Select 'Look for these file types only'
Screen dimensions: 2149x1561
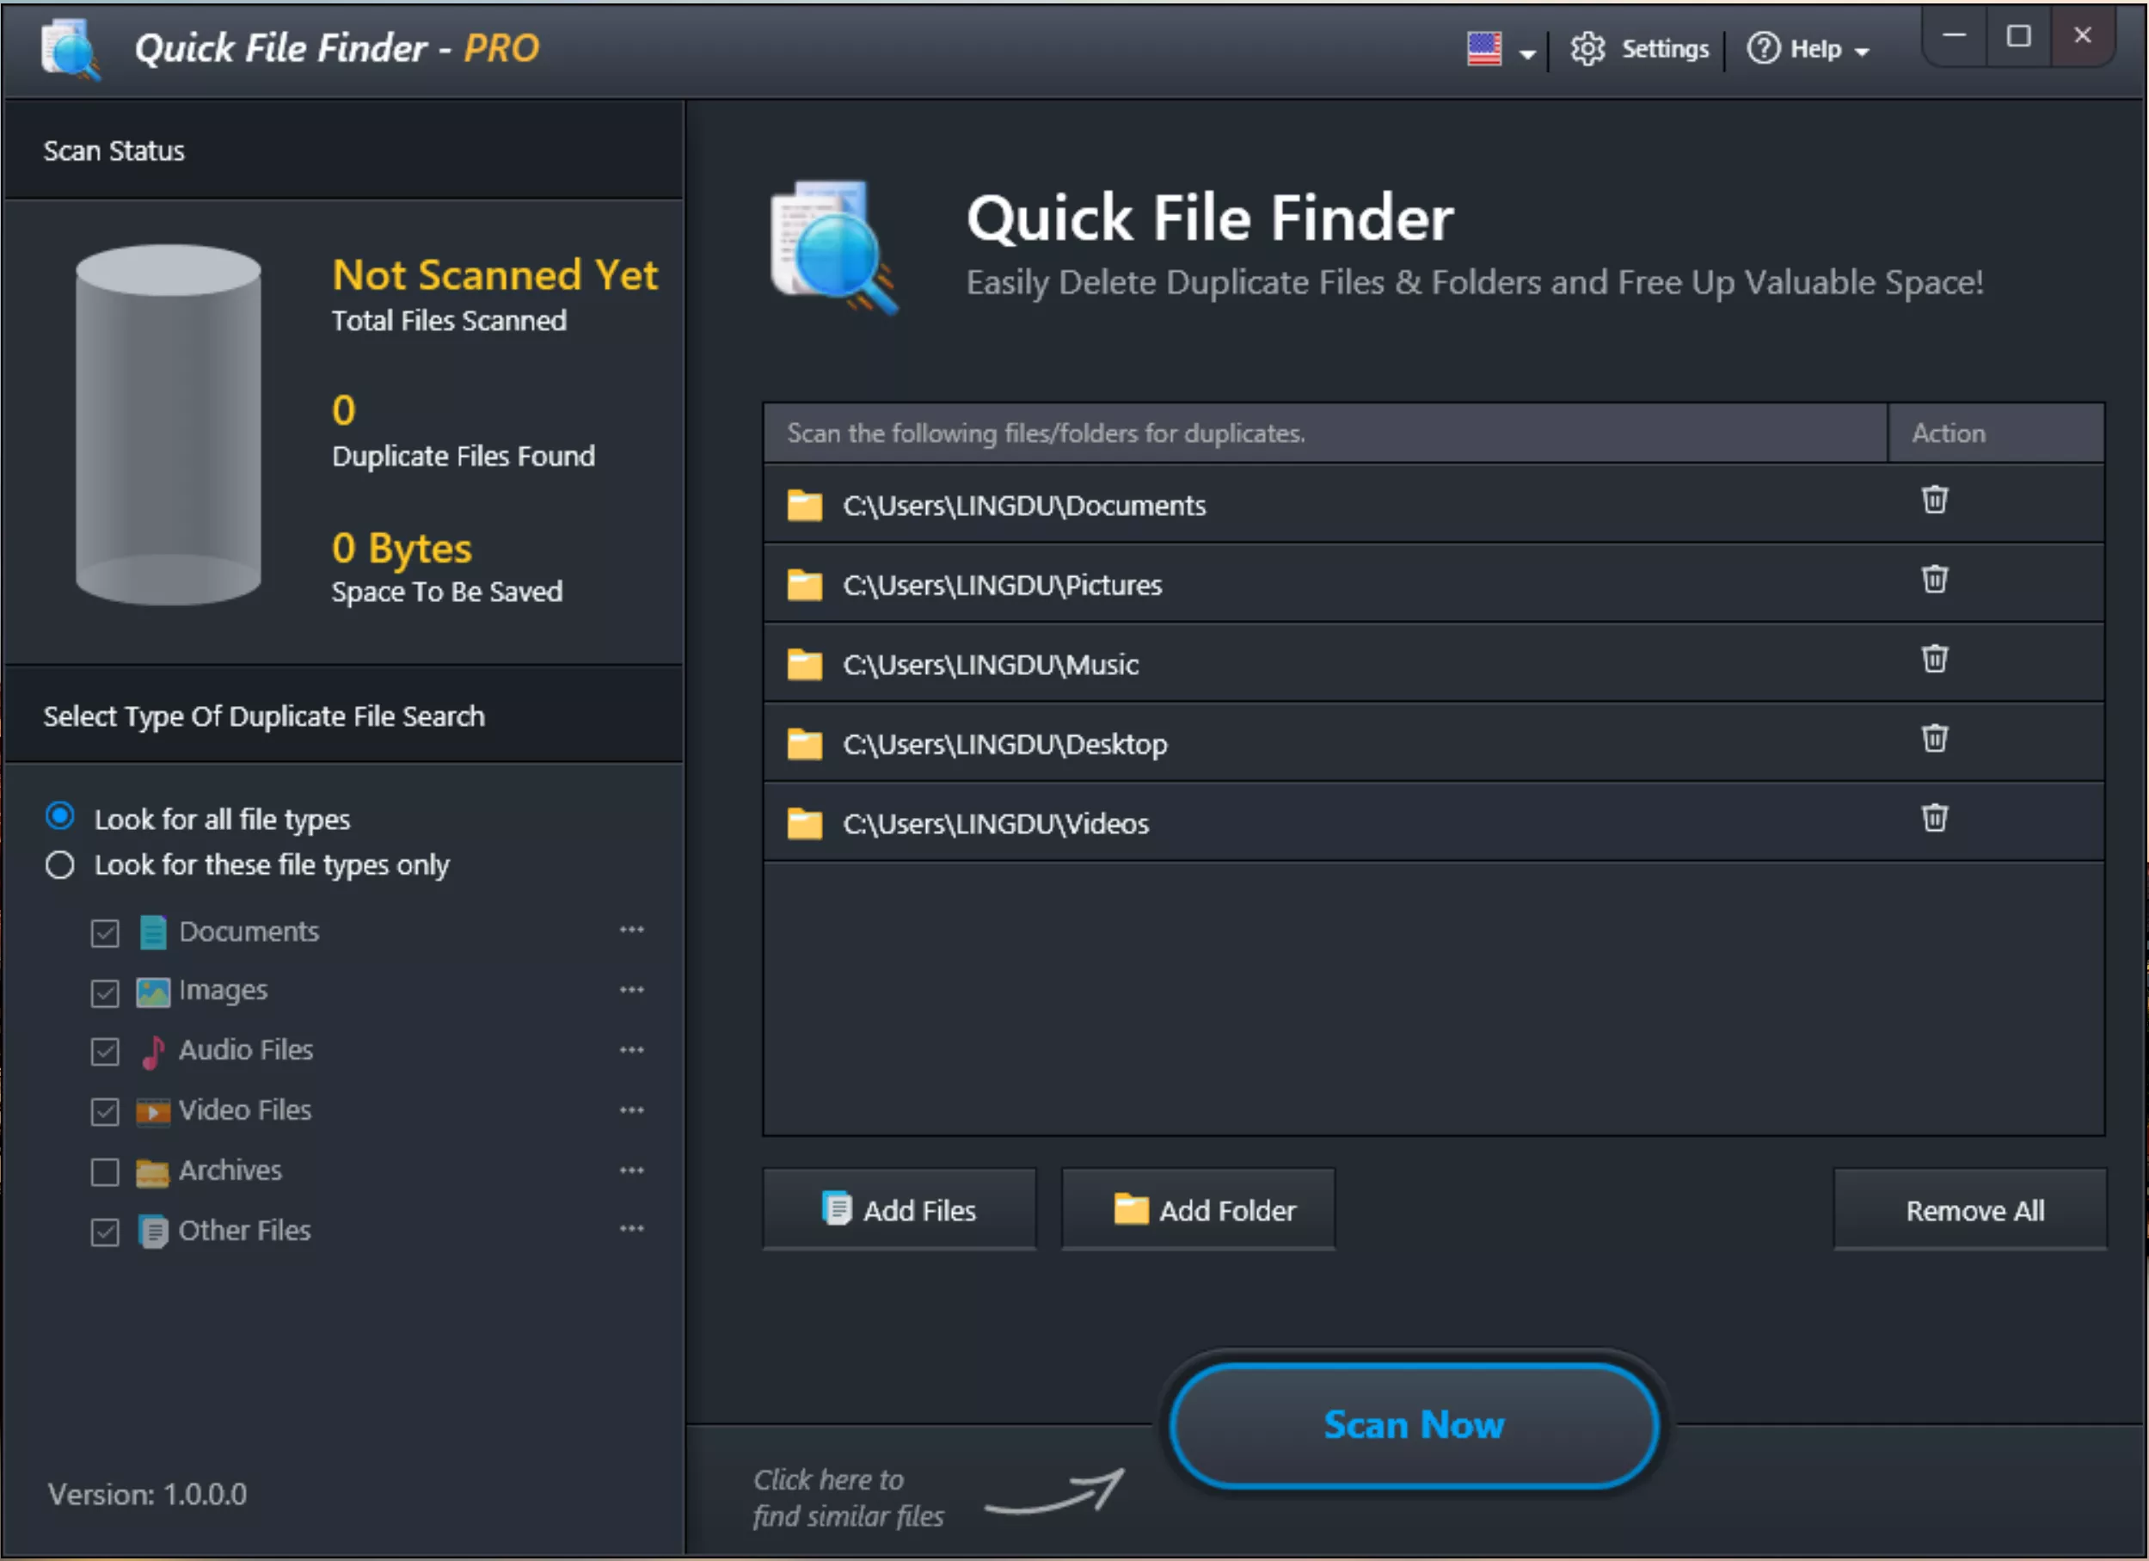tap(61, 865)
